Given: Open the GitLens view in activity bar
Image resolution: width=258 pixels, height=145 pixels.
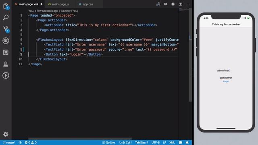Looking at the screenshot, I should tap(6, 75).
